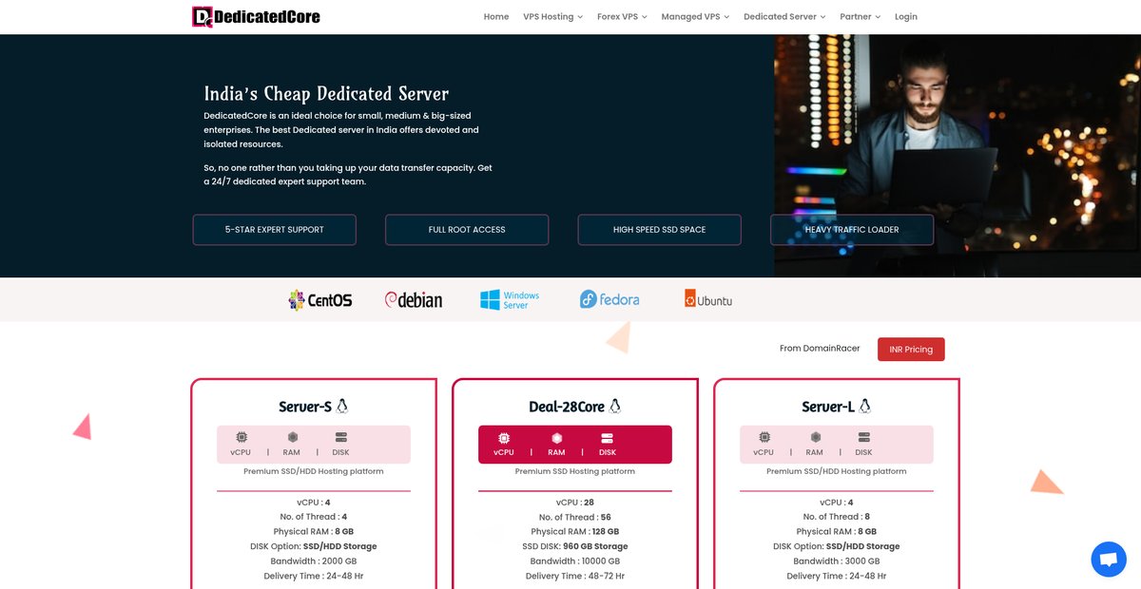Click the From DomainRacer link
Image resolution: width=1141 pixels, height=589 pixels.
[x=820, y=349]
